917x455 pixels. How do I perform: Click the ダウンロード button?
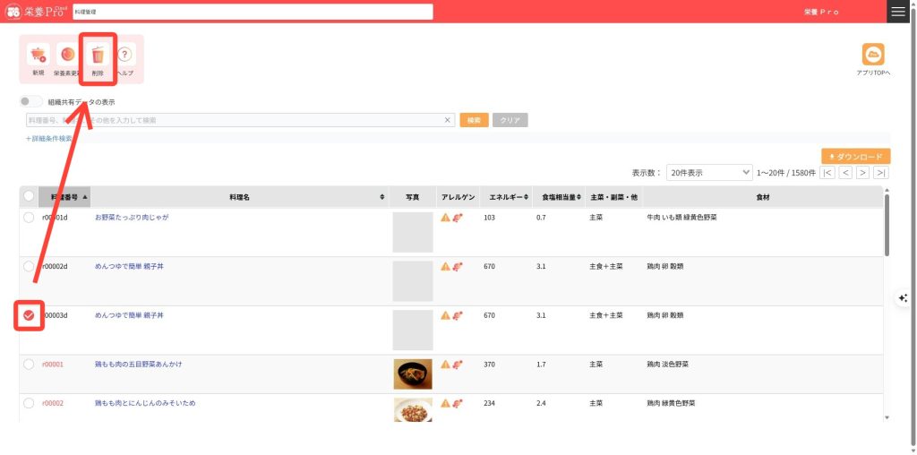pyautogui.click(x=855, y=157)
